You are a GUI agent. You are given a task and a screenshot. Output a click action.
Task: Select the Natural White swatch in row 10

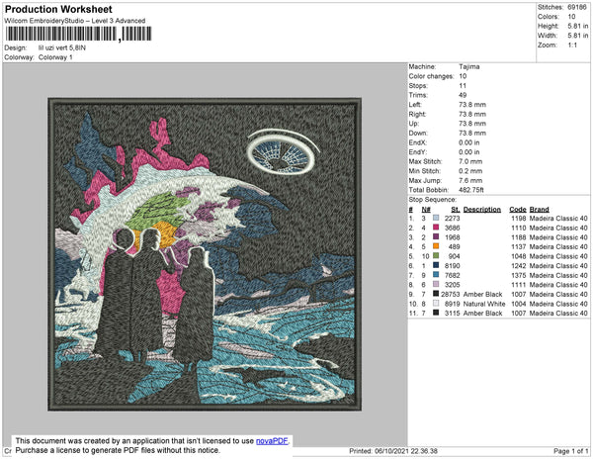coord(436,303)
